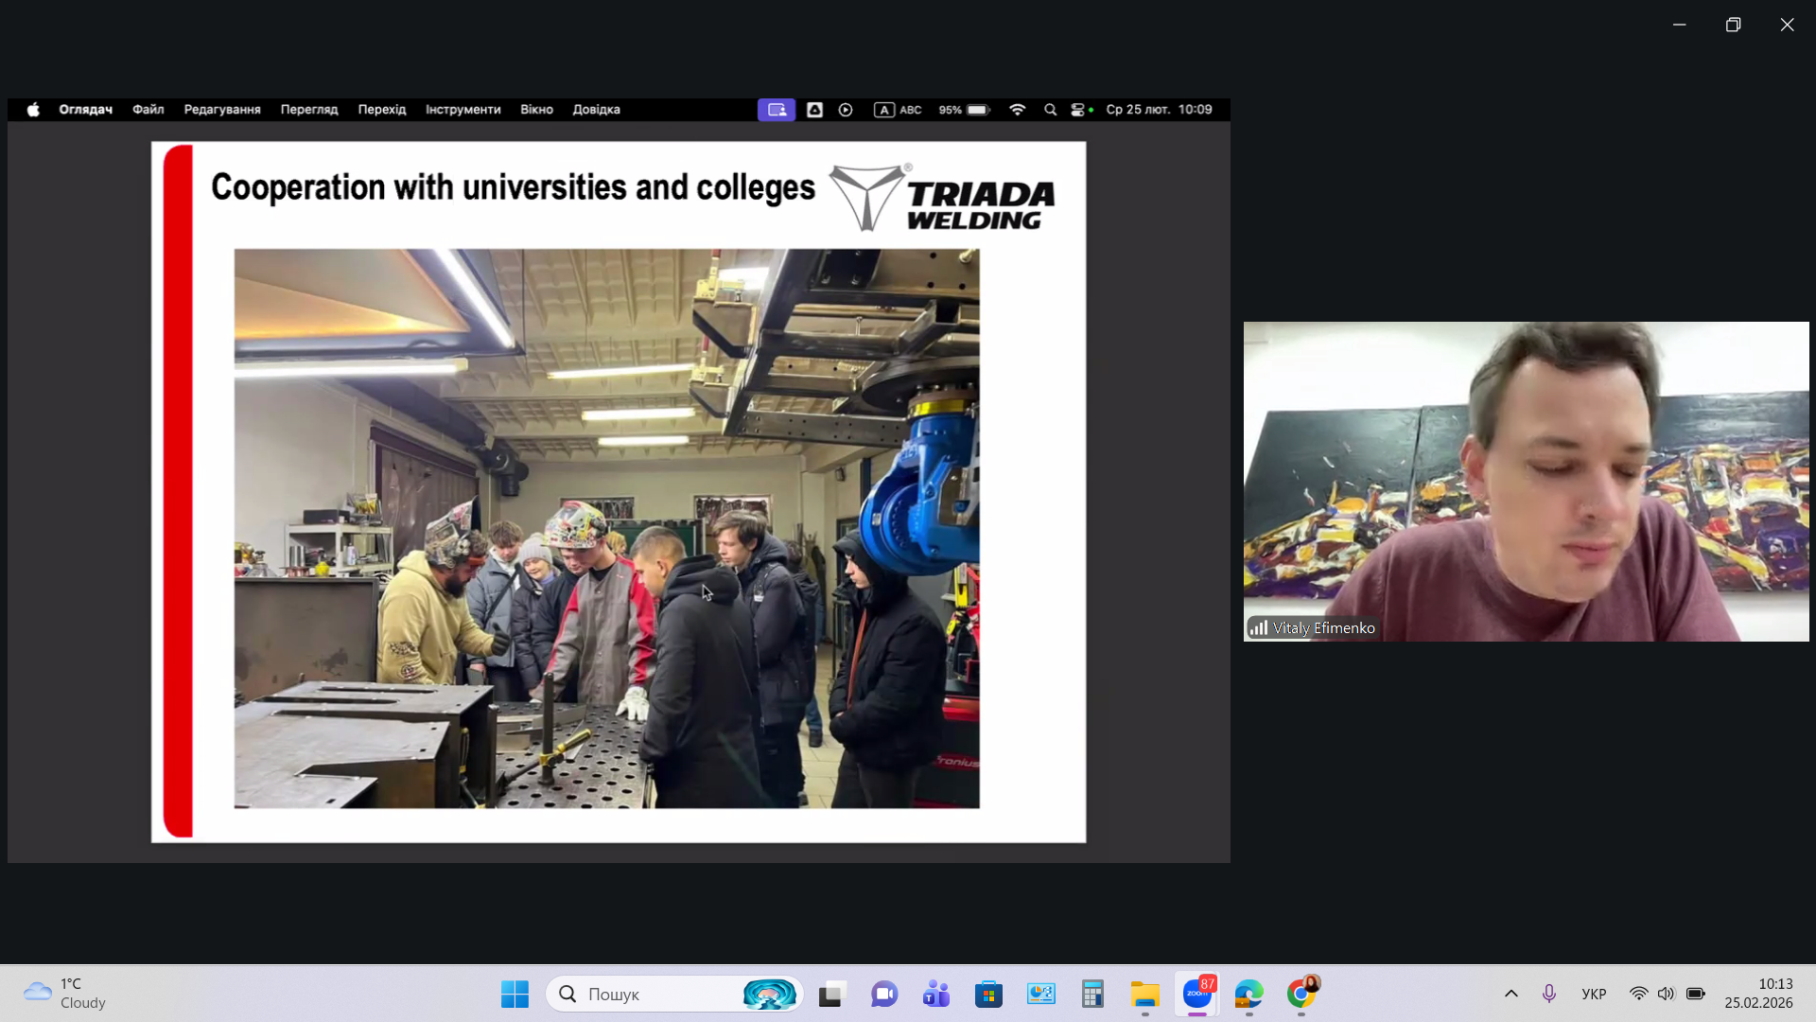Screen dimensions: 1816x1022
Task: Open УКР keyboard language switcher
Action: 1594,994
